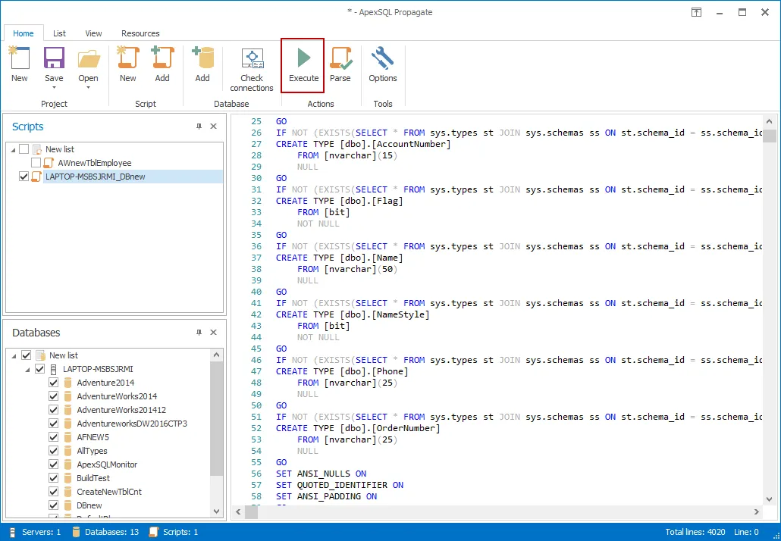This screenshot has height=541, width=781.
Task: Close the Databases panel
Action: 213,333
